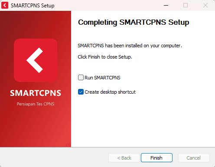Click the Cancel button

coord(194,158)
